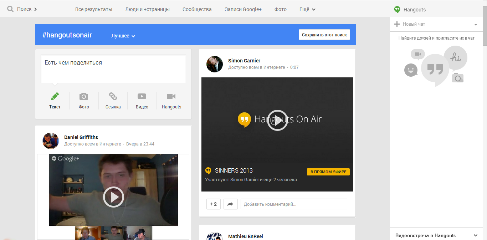
Task: Click the +2 button on Simon's post
Action: (x=213, y=204)
